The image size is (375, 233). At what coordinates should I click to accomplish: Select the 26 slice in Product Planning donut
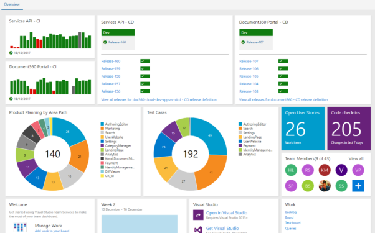click(x=68, y=131)
